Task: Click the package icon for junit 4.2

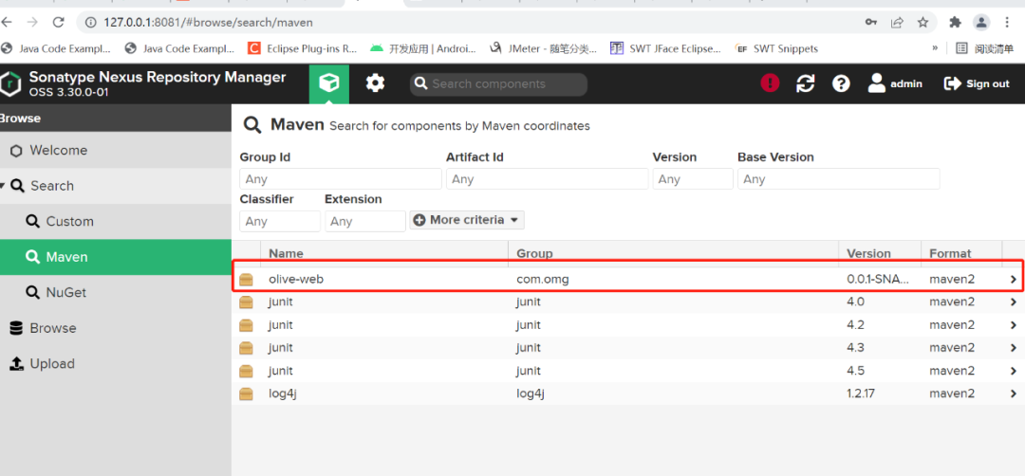Action: 246,325
